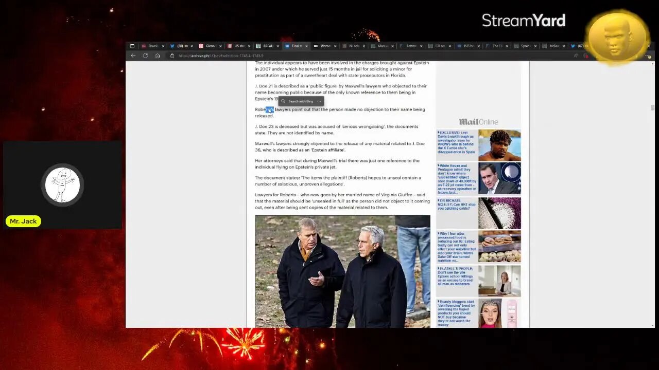Close the 'Glenn' browser tab

click(x=220, y=46)
